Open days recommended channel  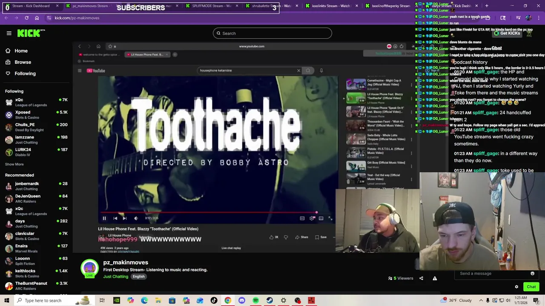click(36, 224)
